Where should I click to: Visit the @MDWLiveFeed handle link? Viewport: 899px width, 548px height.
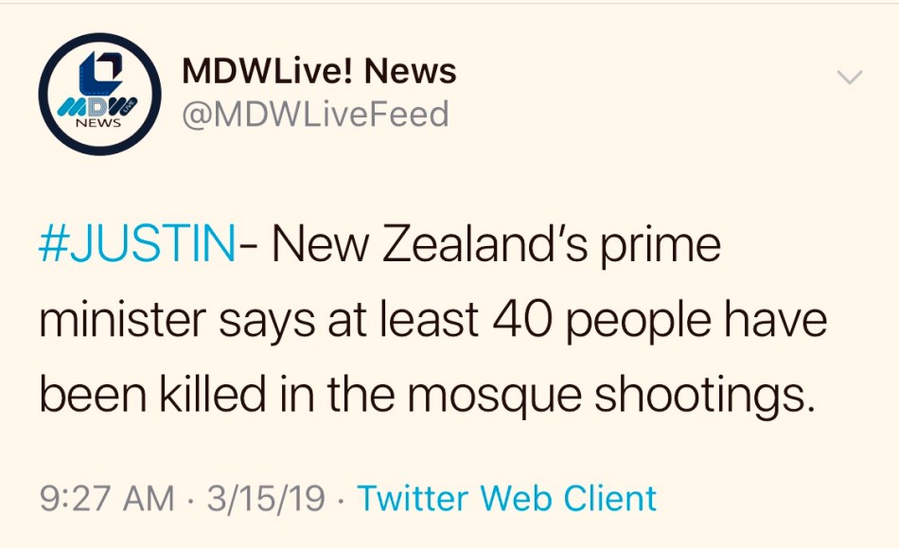pyautogui.click(x=314, y=115)
